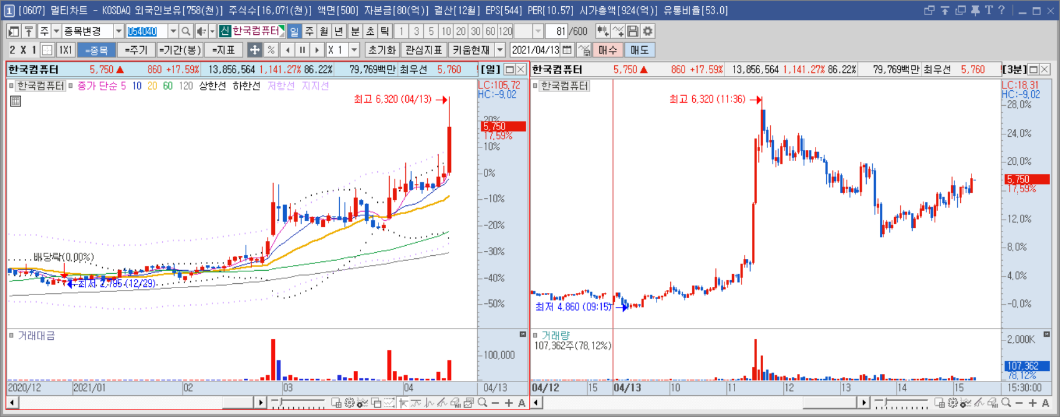Screen dimensions: 1060x417
Task: Click the A auto-scale icon under right chart
Action: click(1046, 403)
